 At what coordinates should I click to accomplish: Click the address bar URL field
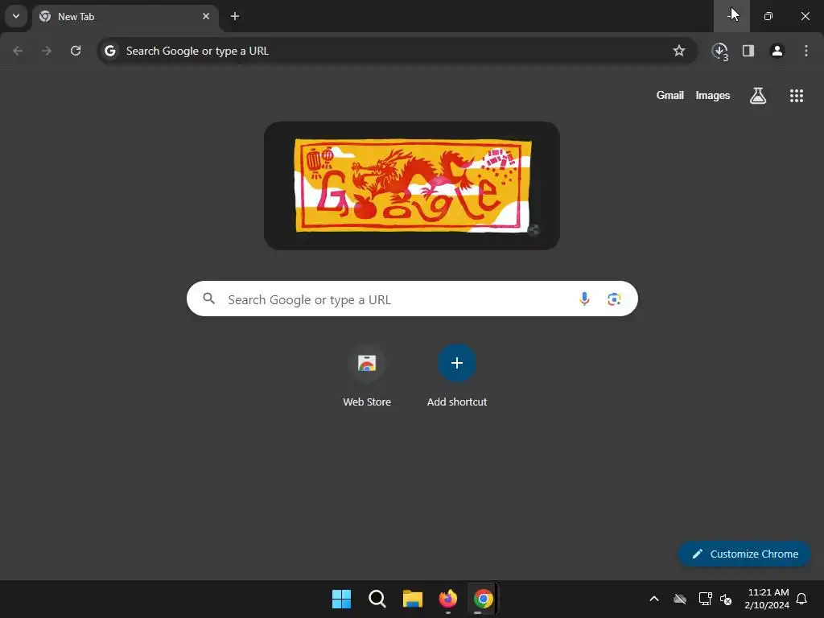pyautogui.click(x=397, y=51)
